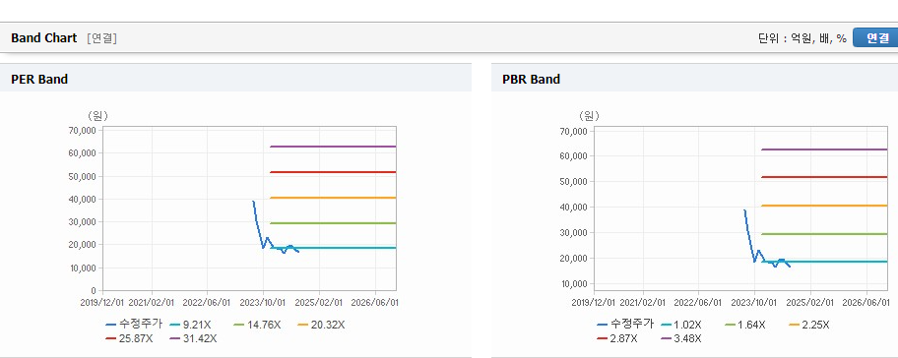
Task: Click the red 2.87X band line in PBR chart
Action: click(x=825, y=177)
